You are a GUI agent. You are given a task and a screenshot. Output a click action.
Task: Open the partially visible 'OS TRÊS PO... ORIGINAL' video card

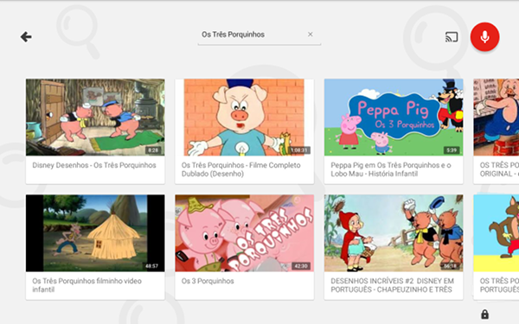[497, 131]
